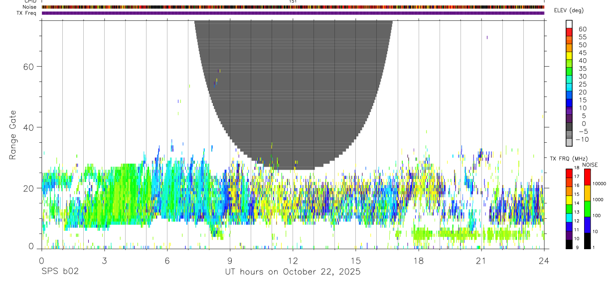The width and height of the screenshot is (612, 282).
Task: Click the 17 label on the TX FRQ scale
Action: click(x=577, y=177)
